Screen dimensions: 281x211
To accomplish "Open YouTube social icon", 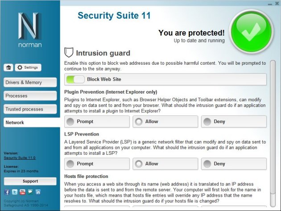I will click(x=22, y=192).
